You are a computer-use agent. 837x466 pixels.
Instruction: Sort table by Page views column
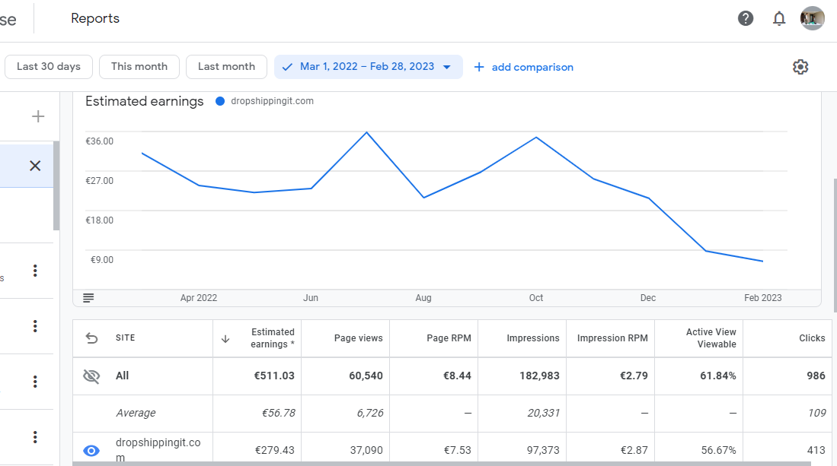click(358, 338)
